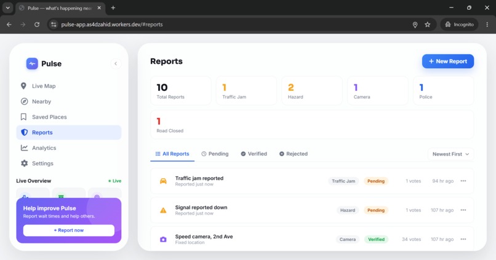
Task: Click the Police stat card
Action: pyautogui.click(x=443, y=91)
